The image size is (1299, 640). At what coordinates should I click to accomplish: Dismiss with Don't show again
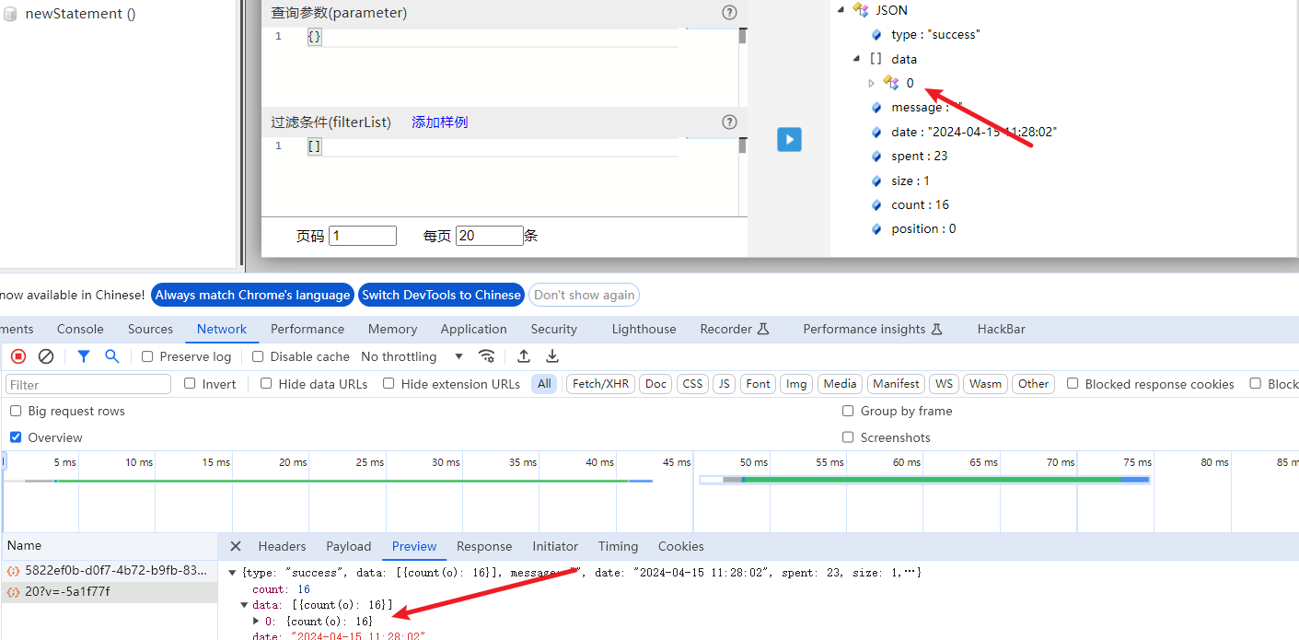(584, 295)
